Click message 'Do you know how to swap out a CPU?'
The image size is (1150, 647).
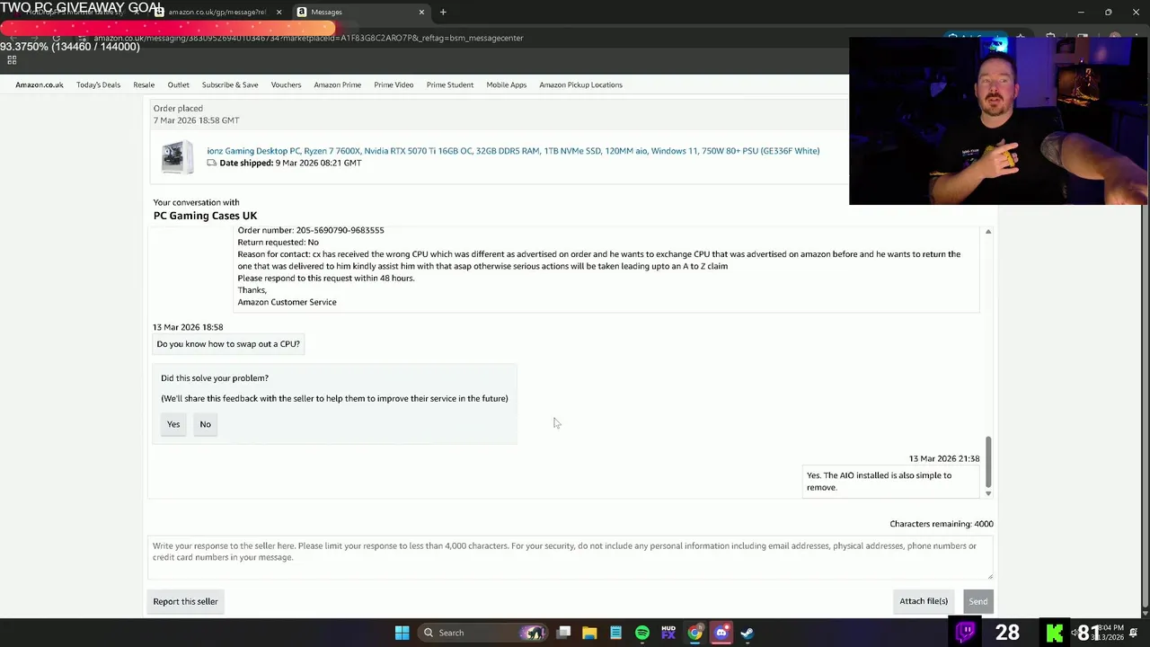point(228,344)
